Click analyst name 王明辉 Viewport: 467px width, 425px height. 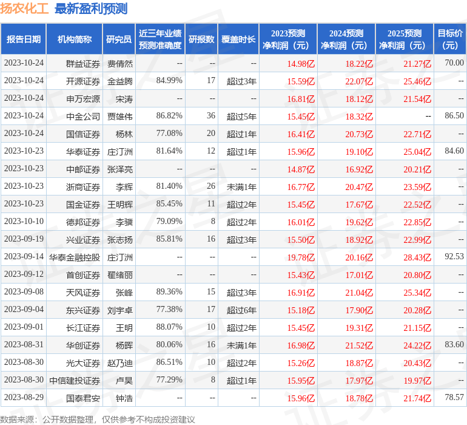[119, 204]
